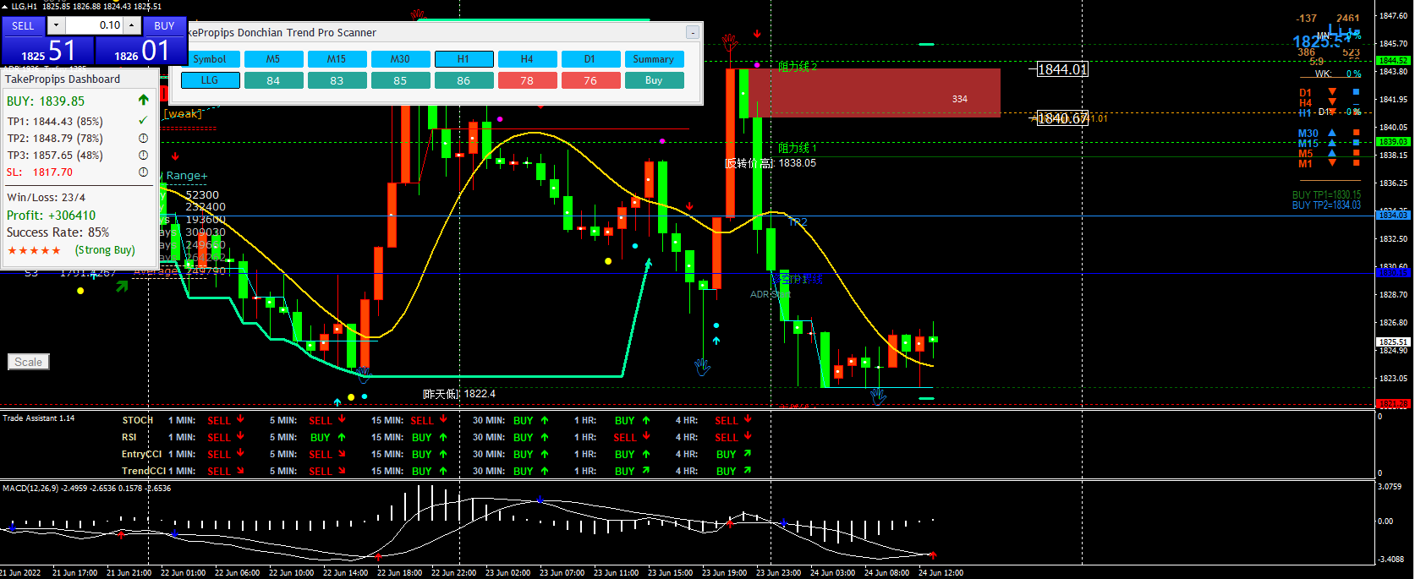
Task: Click EntryCCI 4 HR BUY diagonal arrow
Action: [748, 454]
